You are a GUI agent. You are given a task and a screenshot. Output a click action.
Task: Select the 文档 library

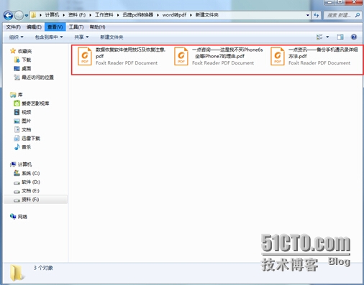coord(27,129)
